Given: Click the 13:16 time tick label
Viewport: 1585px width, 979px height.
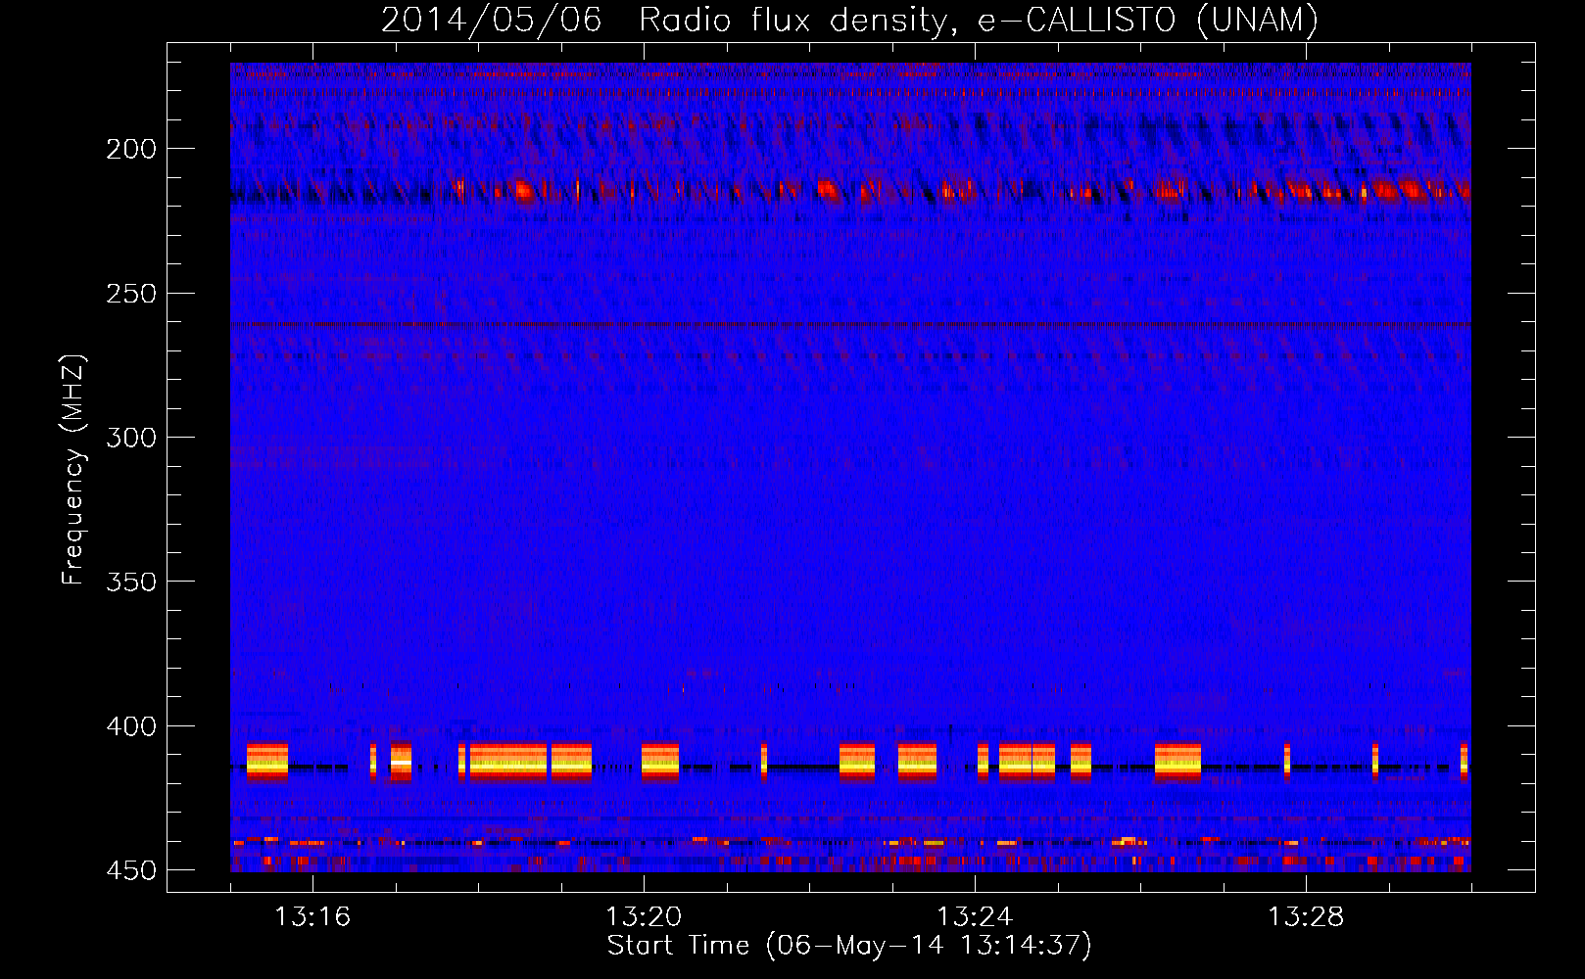Looking at the screenshot, I should pyautogui.click(x=312, y=917).
